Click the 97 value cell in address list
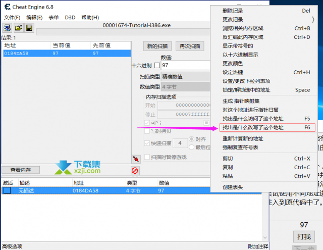 (161, 190)
